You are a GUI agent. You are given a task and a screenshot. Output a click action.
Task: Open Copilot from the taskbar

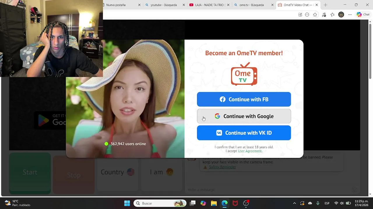tap(203, 203)
